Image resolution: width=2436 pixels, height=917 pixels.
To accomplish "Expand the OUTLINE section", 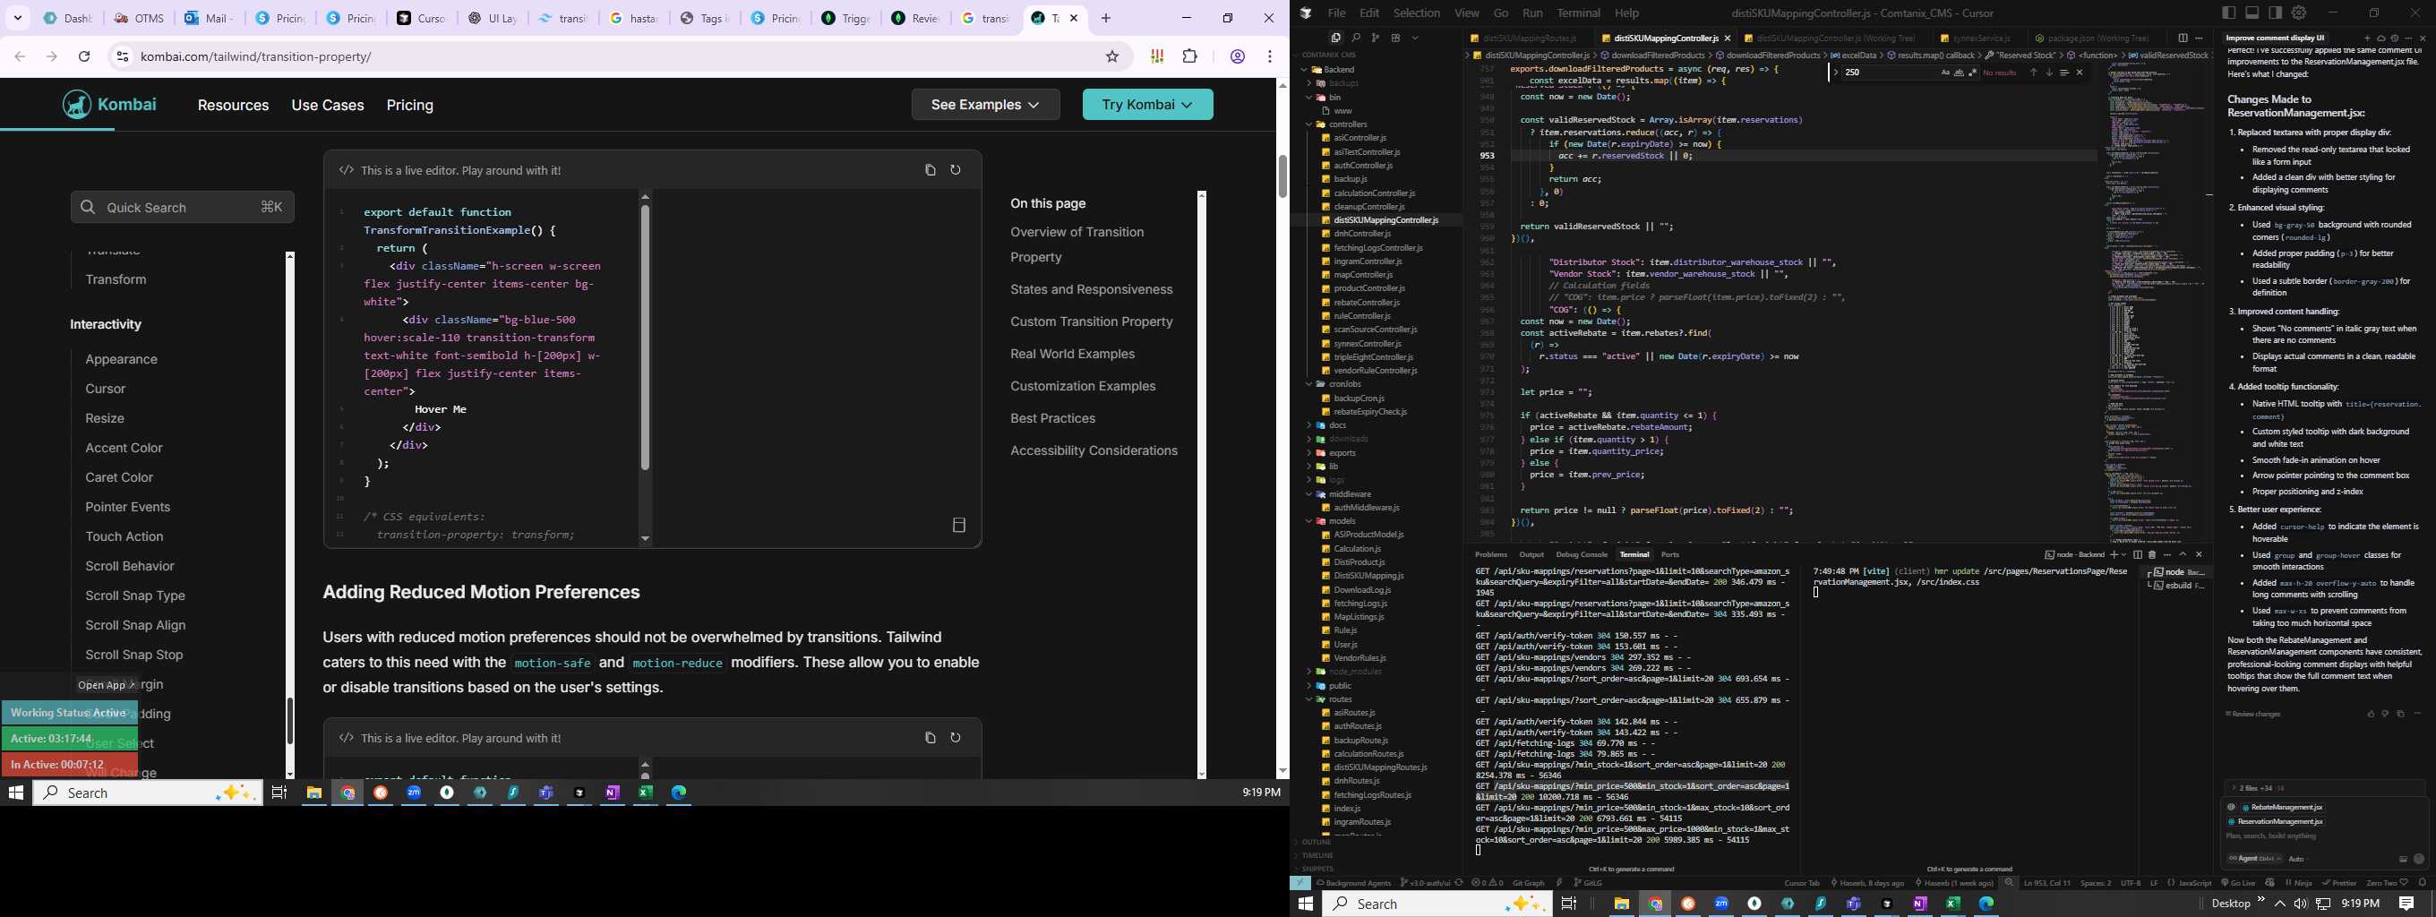I will [x=1317, y=842].
